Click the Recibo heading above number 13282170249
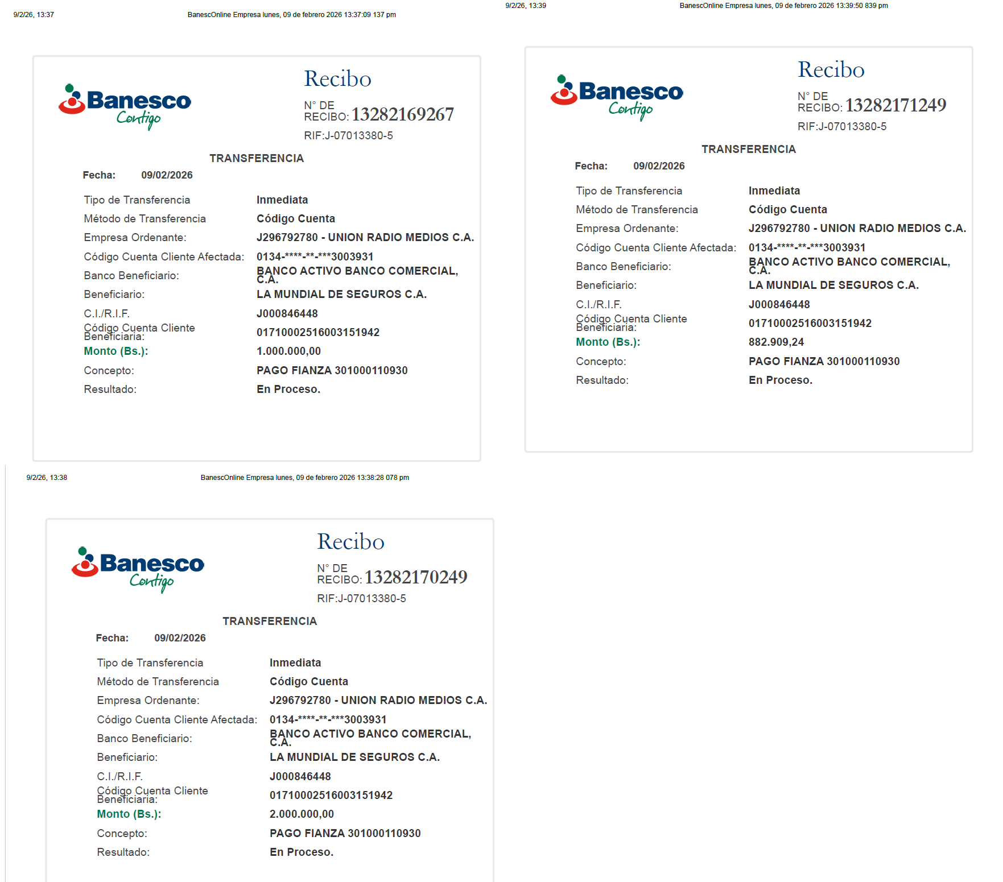The width and height of the screenshot is (1003, 882). click(x=350, y=542)
